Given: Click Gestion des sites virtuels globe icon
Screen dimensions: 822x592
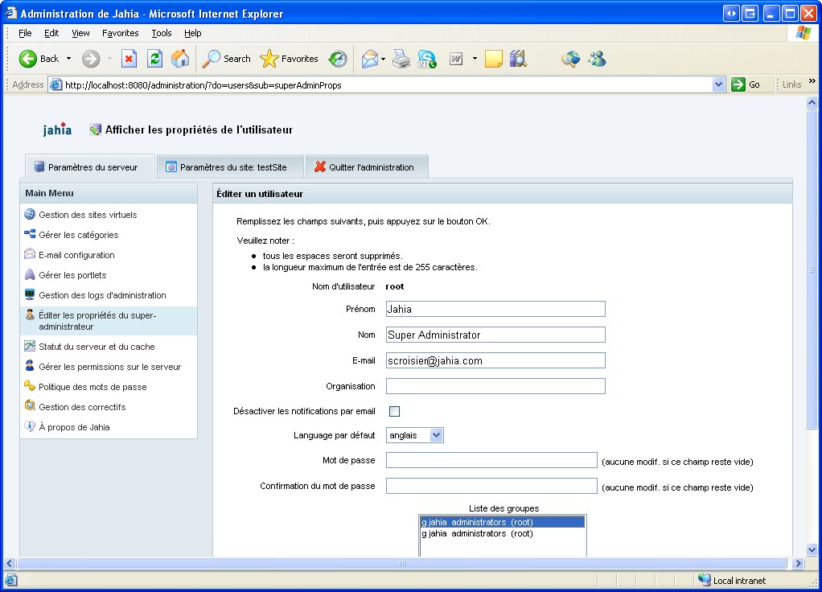Looking at the screenshot, I should point(30,214).
